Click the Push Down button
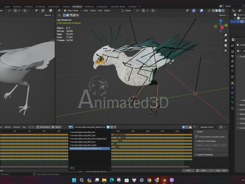 (x=43, y=127)
